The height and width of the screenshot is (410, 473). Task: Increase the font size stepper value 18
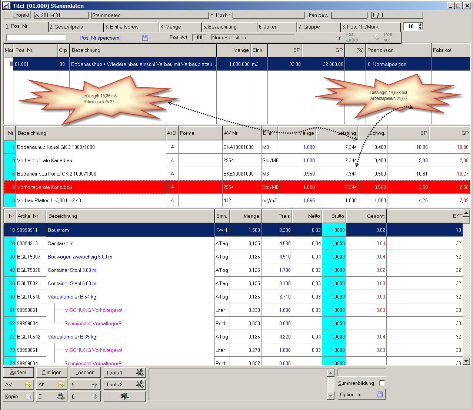[420, 25]
